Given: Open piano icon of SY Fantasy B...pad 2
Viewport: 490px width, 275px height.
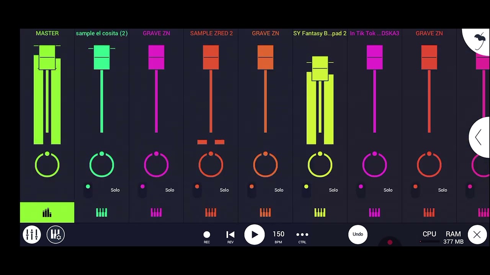Looking at the screenshot, I should click(320, 212).
